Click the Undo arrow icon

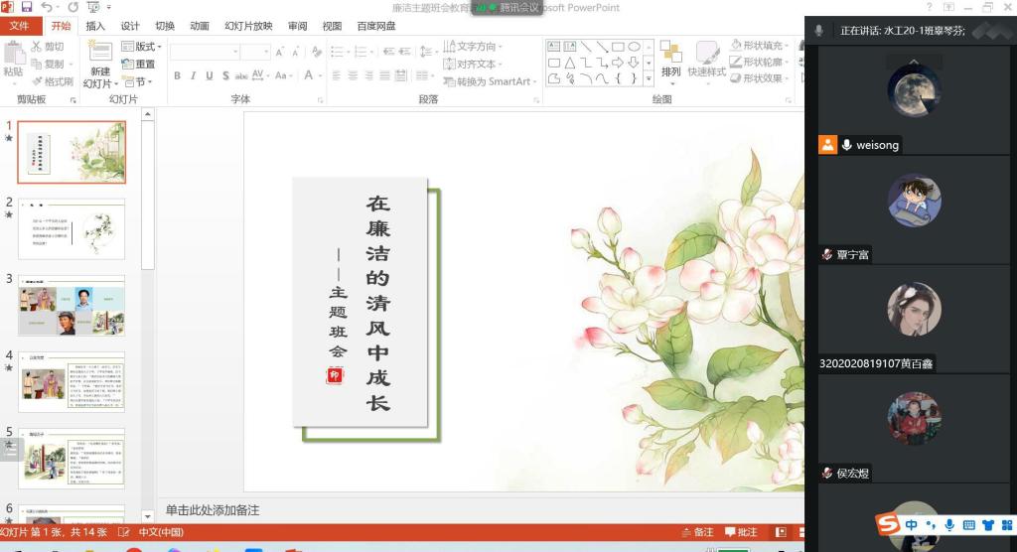pyautogui.click(x=47, y=8)
